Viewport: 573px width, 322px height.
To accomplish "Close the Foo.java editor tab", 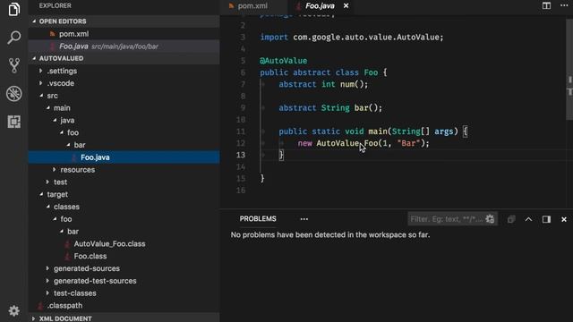I will pos(346,6).
